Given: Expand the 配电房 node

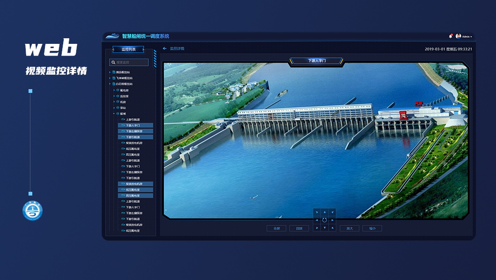Looking at the screenshot, I should point(114,90).
